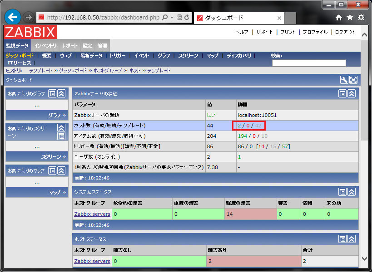Select the 設定 main tab
Viewport: 372px width, 272px height.
coord(88,45)
